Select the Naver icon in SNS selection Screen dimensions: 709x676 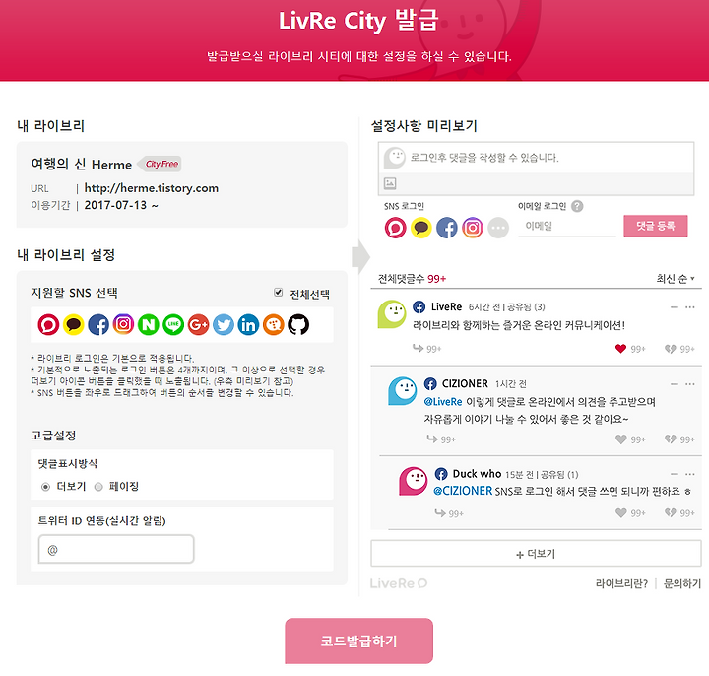pos(149,324)
